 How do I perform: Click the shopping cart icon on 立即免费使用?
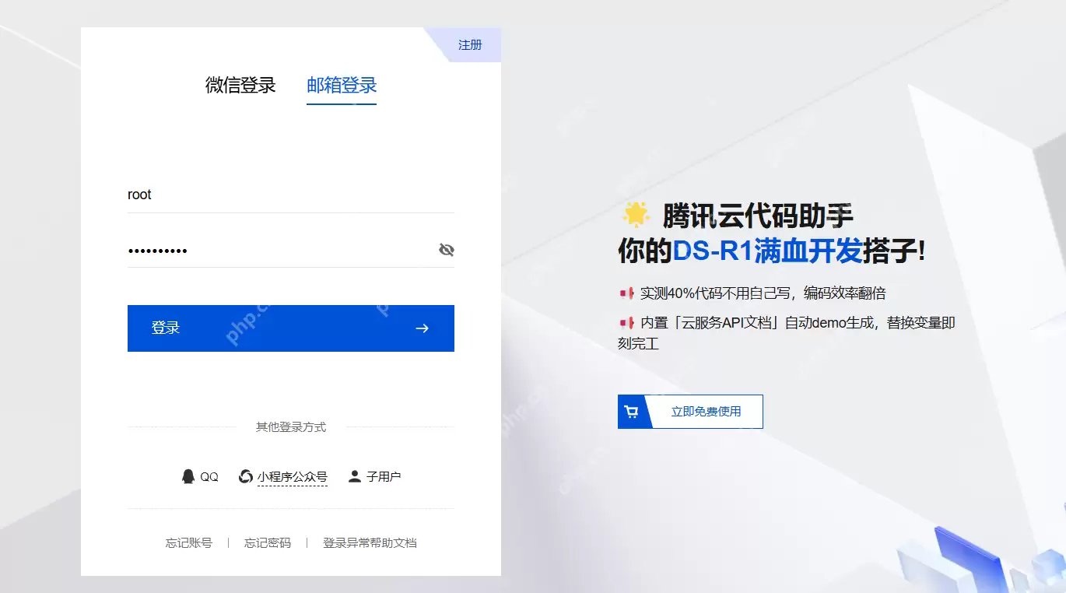coord(630,411)
